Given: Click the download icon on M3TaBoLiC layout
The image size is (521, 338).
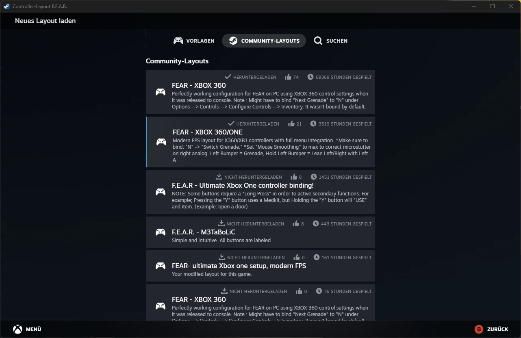Looking at the screenshot, I should pyautogui.click(x=221, y=223).
